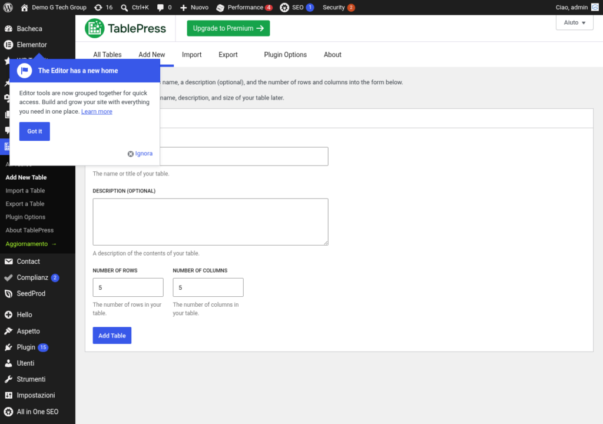
Task: Open About TablePress in the sidebar
Action: click(29, 230)
